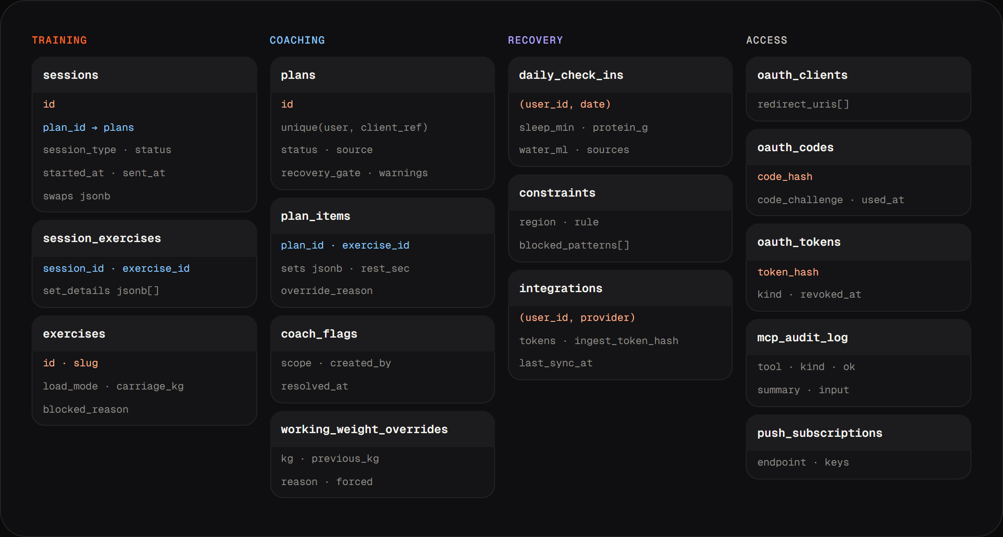Open the oauth_codes table header

coord(859,147)
